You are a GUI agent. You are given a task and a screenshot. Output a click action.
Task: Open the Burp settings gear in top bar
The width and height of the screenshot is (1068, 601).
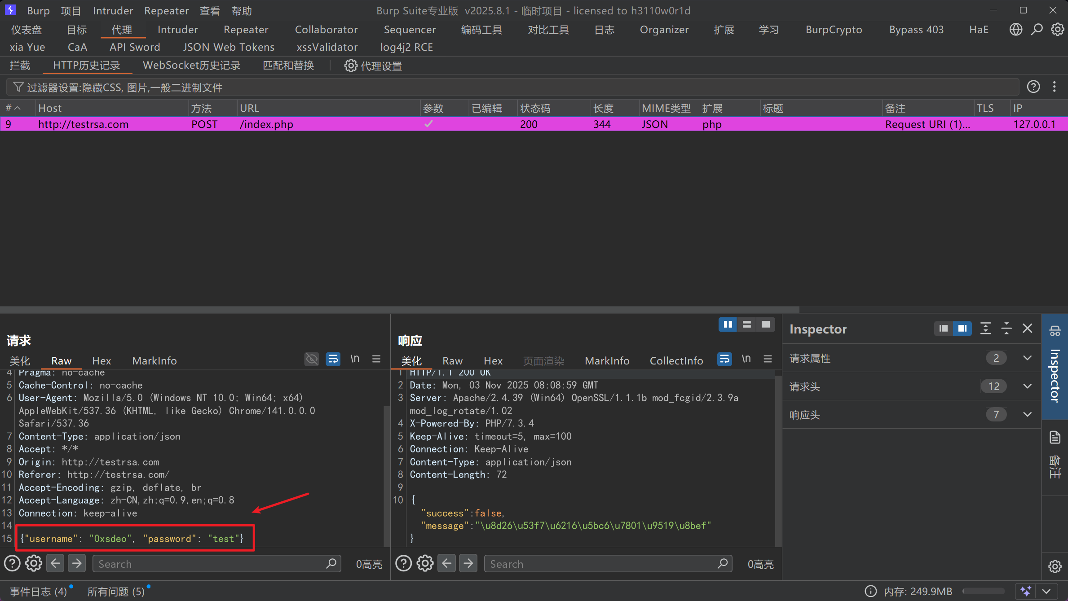coord(1057,30)
